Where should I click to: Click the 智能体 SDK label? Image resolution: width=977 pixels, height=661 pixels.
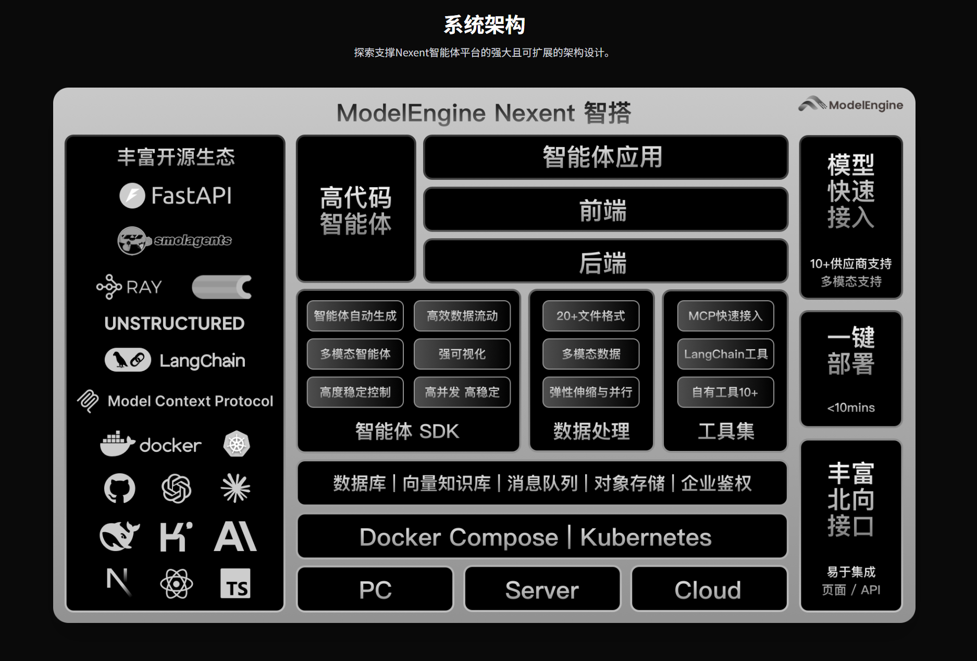coord(407,431)
